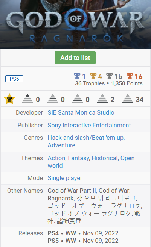Click the blue platinum trophy icon
Viewport: 151px width, 247px height.
[x=77, y=76]
